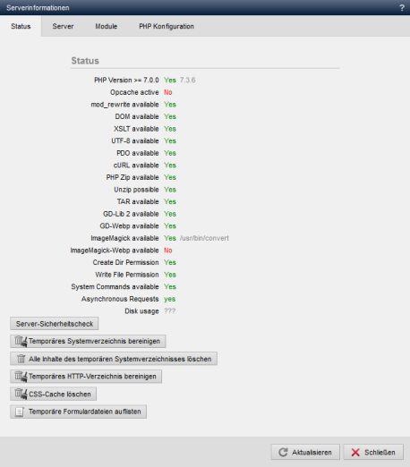Viewport: 410px width, 467px height.
Task: Click the label GD-Lib 2 available
Action: [x=131, y=214]
